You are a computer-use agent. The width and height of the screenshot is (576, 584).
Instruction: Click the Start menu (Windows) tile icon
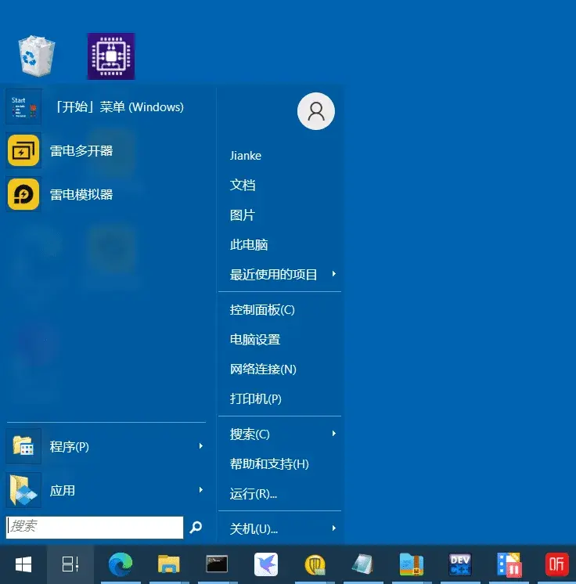point(23,107)
